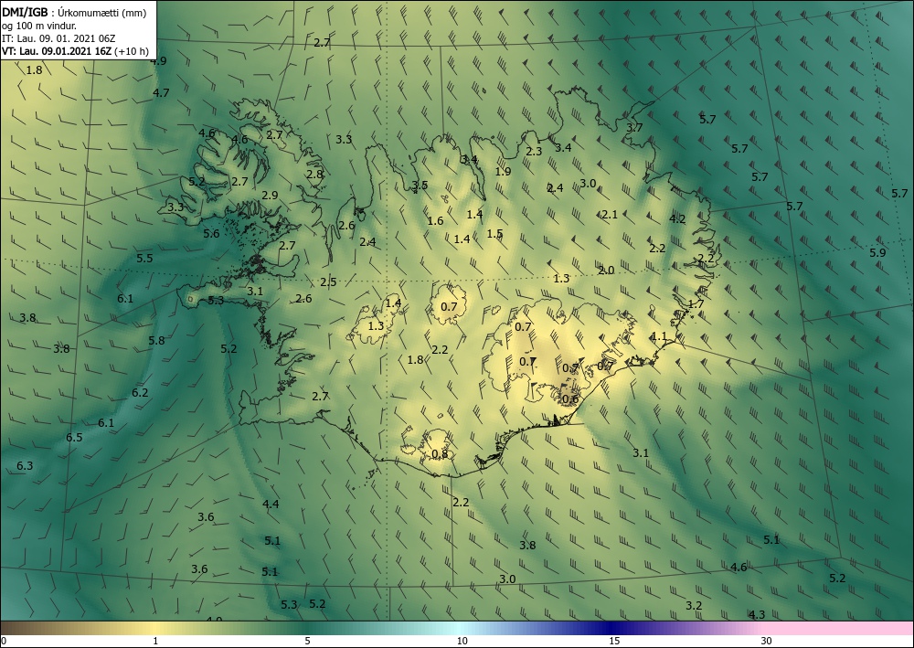This screenshot has height=648, width=914.
Task: Click the 1.1 value on the map
Action: tap(659, 336)
